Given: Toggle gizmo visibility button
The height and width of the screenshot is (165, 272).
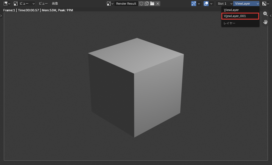Looking at the screenshot, I should [x=194, y=4].
